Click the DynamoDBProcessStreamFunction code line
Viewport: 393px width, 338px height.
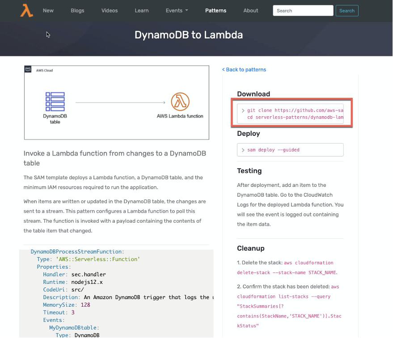pyautogui.click(x=77, y=252)
